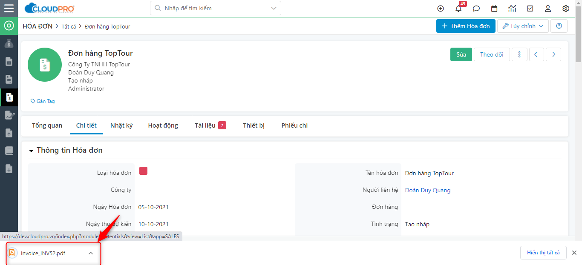Open the chat messages icon

(x=476, y=9)
